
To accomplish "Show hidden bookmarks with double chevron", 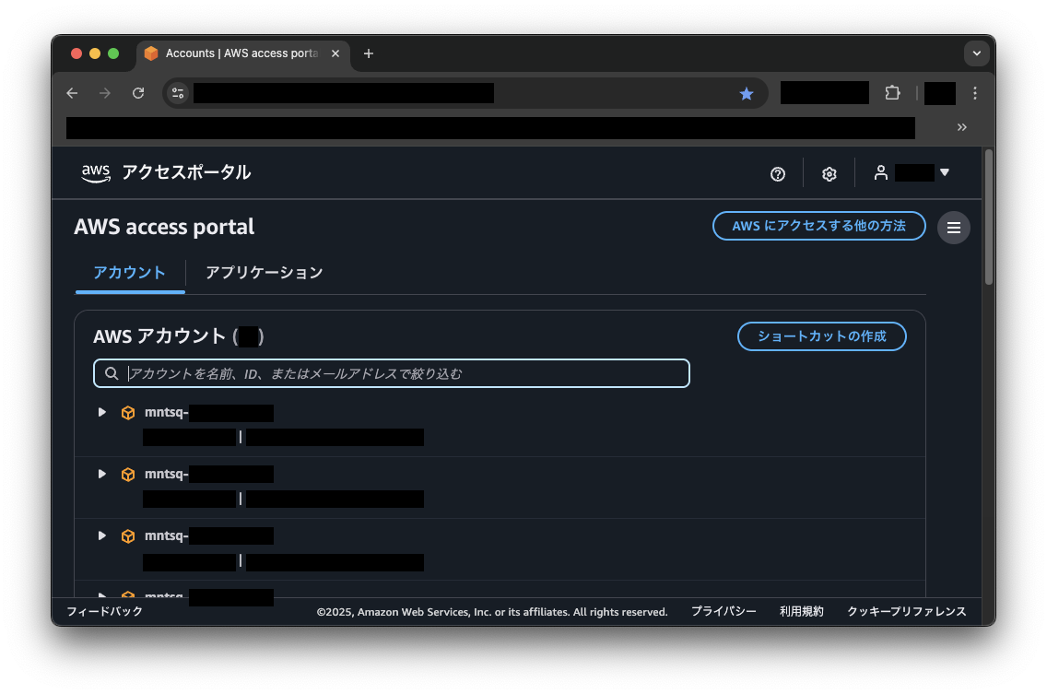I will [961, 127].
